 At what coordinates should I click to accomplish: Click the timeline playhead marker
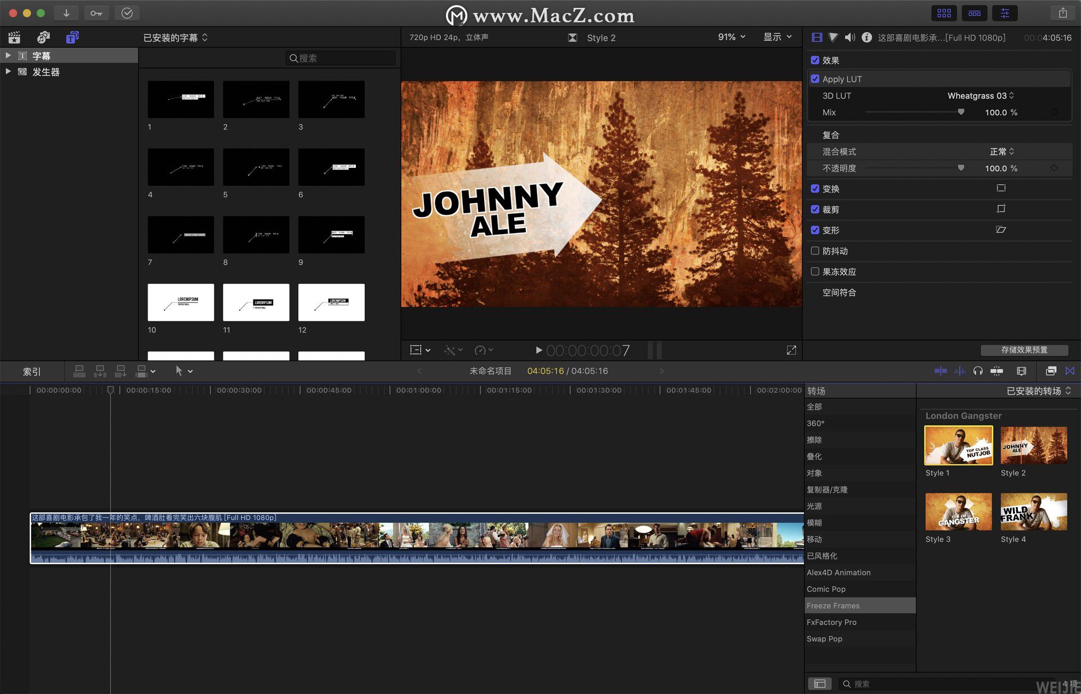coord(110,389)
